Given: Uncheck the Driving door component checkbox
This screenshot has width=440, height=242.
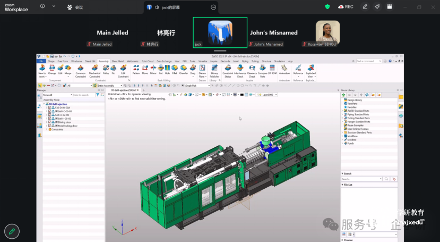Looking at the screenshot, I should point(50,122).
